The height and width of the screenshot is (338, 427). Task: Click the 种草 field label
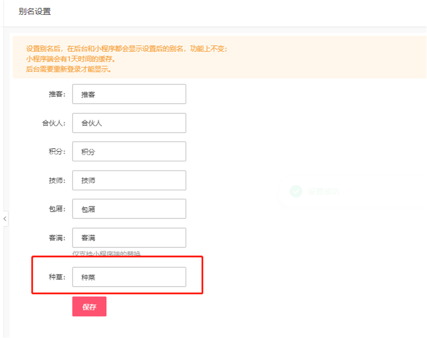[57, 277]
